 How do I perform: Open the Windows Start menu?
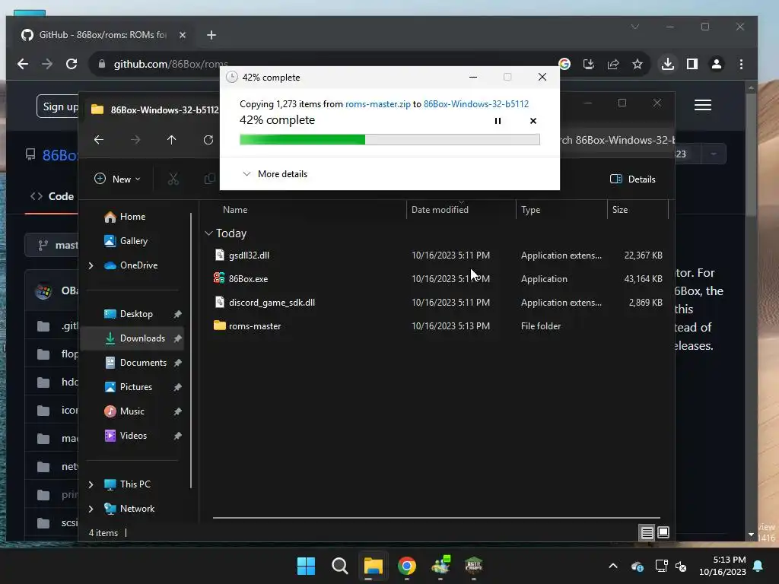pyautogui.click(x=306, y=566)
